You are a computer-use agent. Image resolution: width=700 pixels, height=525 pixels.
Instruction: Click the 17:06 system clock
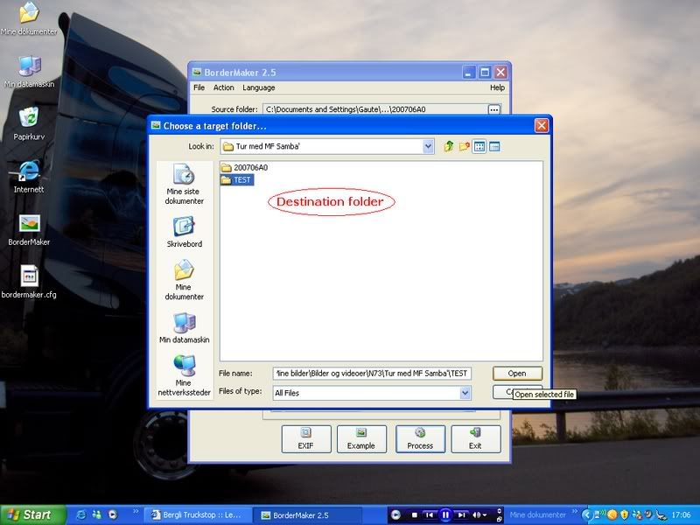[681, 515]
